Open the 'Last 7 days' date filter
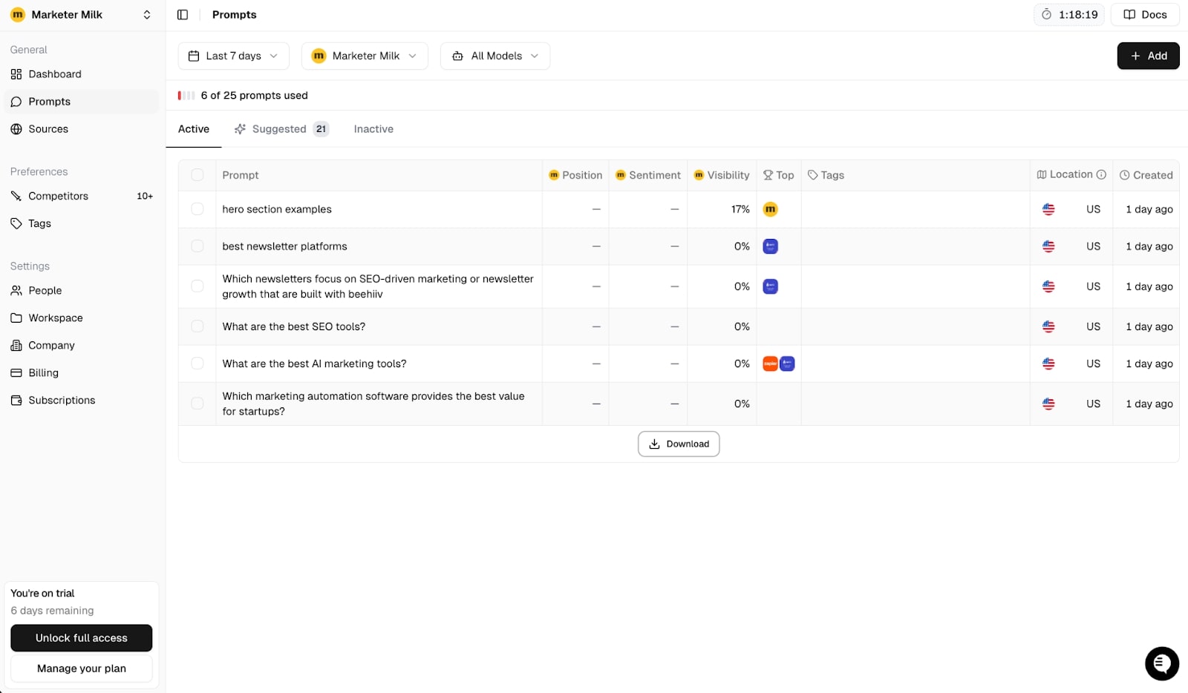This screenshot has height=693, width=1188. click(x=232, y=56)
